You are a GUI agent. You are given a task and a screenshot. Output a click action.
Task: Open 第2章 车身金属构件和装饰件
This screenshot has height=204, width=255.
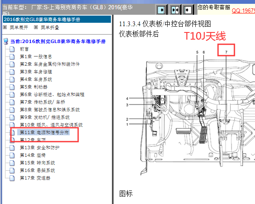pyautogui.click(x=50, y=64)
